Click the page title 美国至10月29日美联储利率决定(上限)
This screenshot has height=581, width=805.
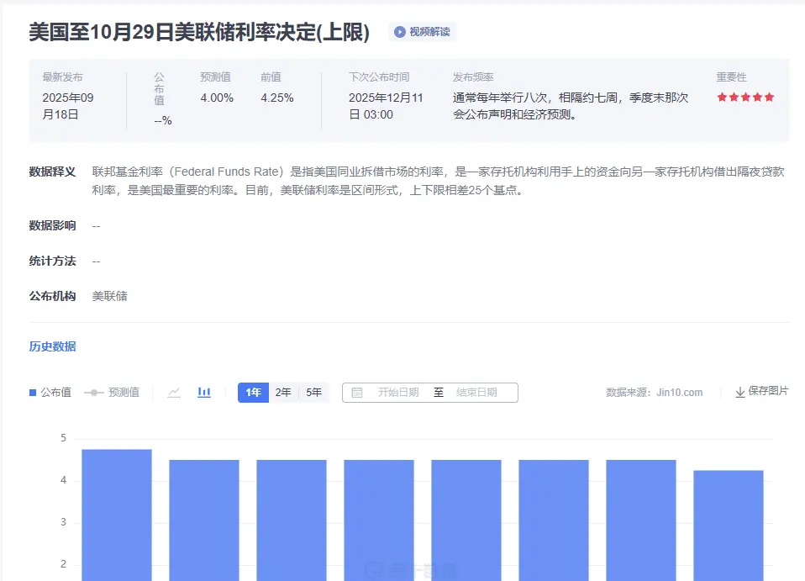(x=199, y=32)
